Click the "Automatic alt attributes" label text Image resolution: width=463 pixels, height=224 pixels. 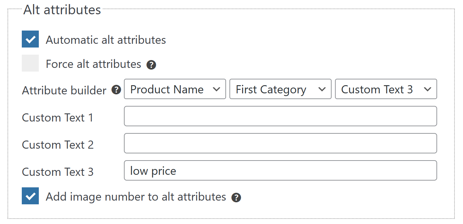point(106,40)
